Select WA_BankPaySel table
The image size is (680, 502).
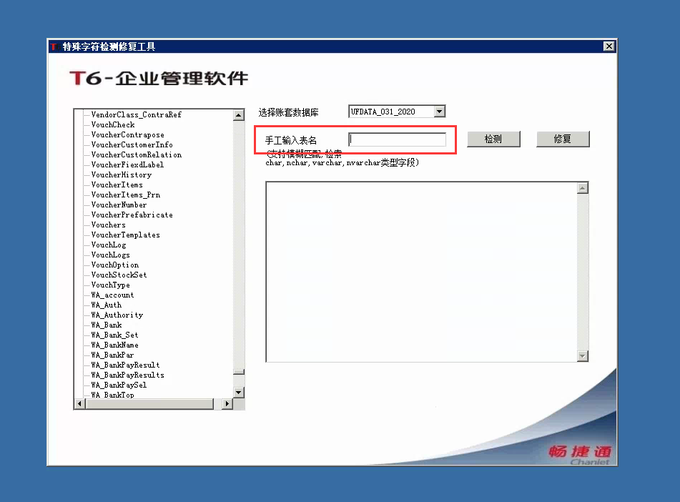119,385
